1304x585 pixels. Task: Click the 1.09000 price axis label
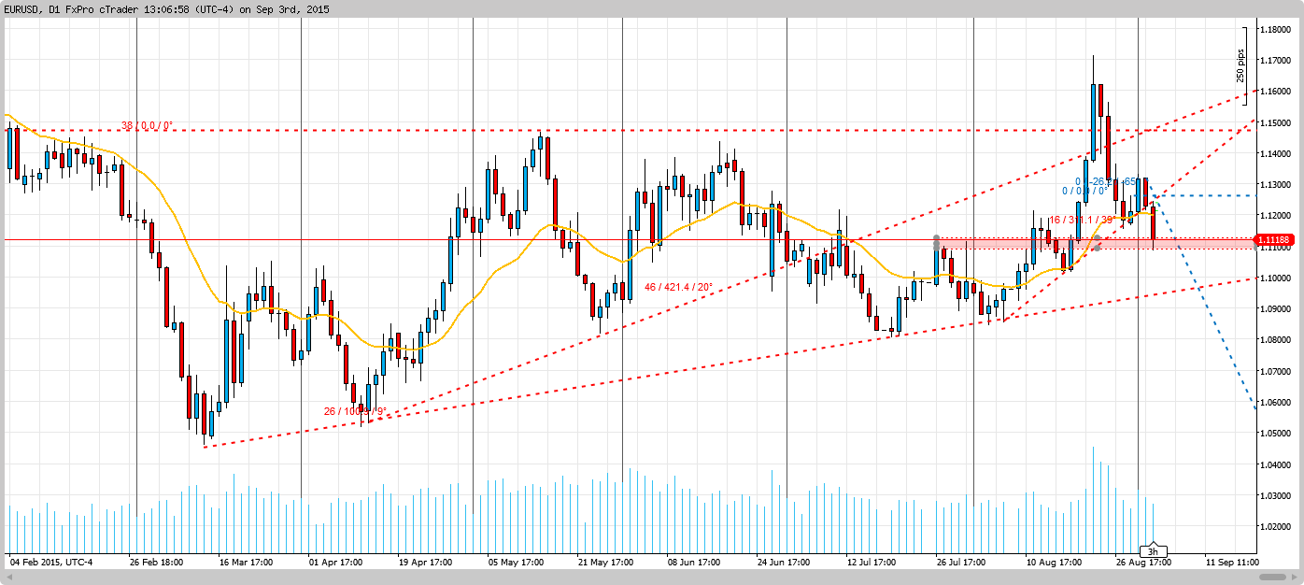1275,309
